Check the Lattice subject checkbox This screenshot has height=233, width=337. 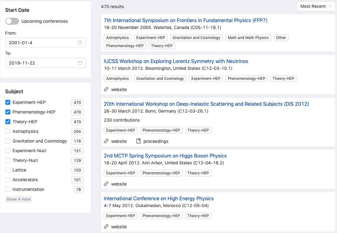click(8, 170)
